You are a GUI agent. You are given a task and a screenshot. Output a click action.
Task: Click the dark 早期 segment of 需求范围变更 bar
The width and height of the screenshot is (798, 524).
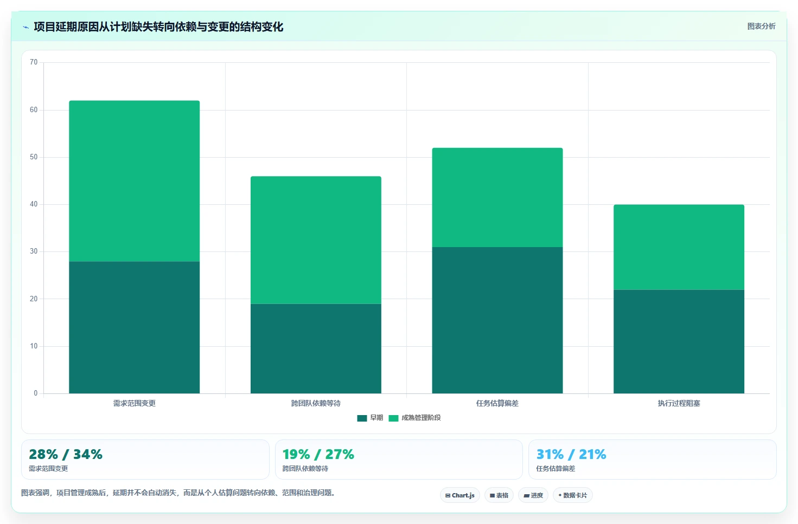pyautogui.click(x=134, y=327)
